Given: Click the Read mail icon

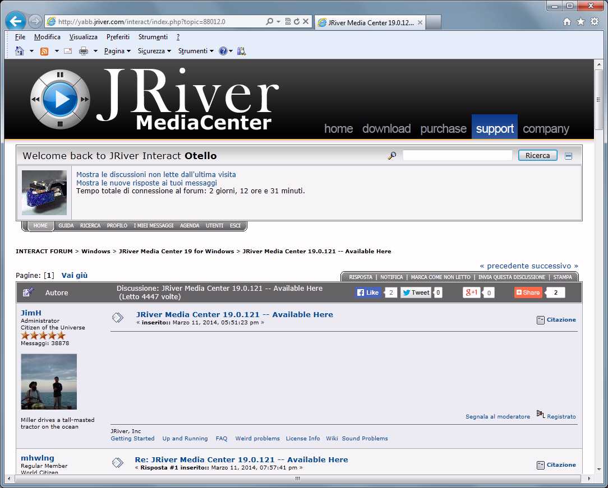Looking at the screenshot, I should (x=68, y=51).
